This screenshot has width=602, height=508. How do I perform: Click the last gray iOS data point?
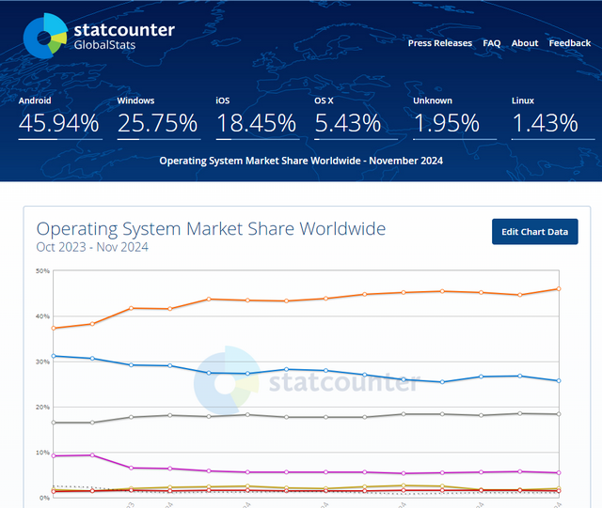tap(559, 414)
